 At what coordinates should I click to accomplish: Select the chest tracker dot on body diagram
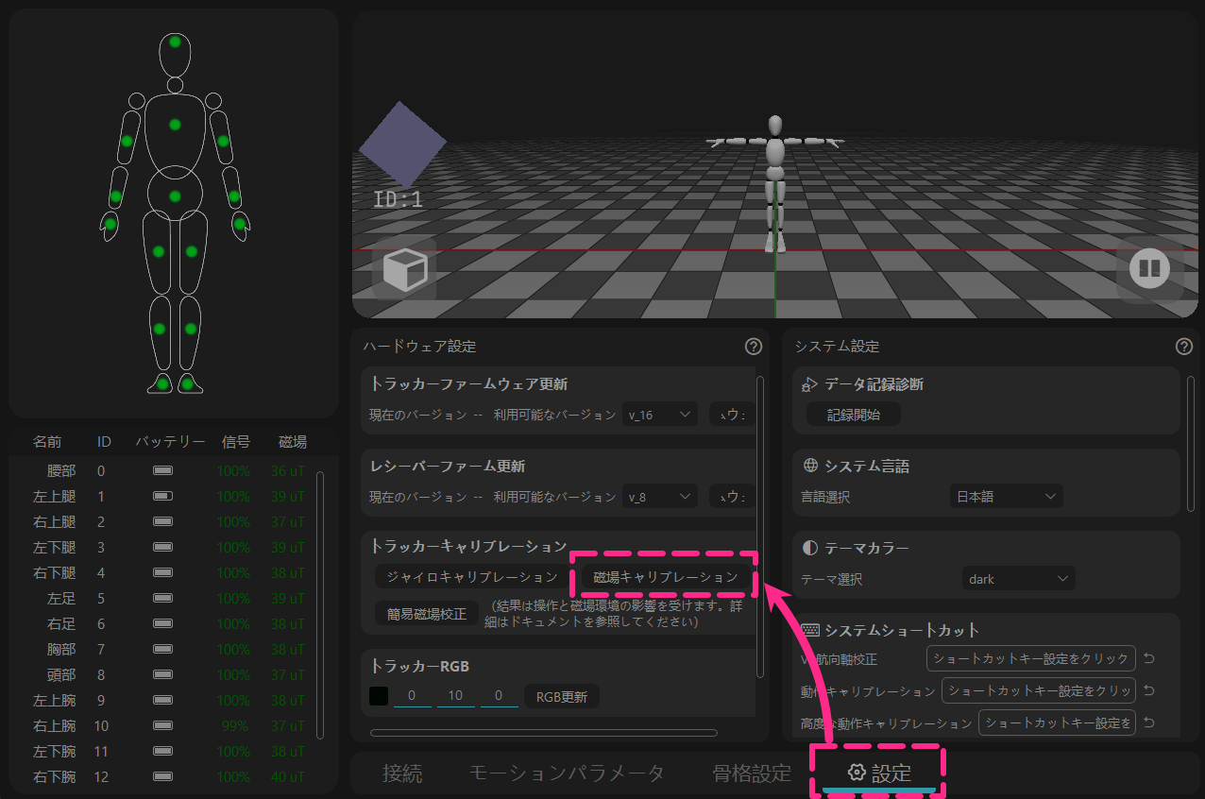pos(175,125)
